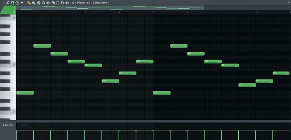The height and width of the screenshot is (140, 291).
Task: Click the Control lane label
Action: [x=8, y=125]
